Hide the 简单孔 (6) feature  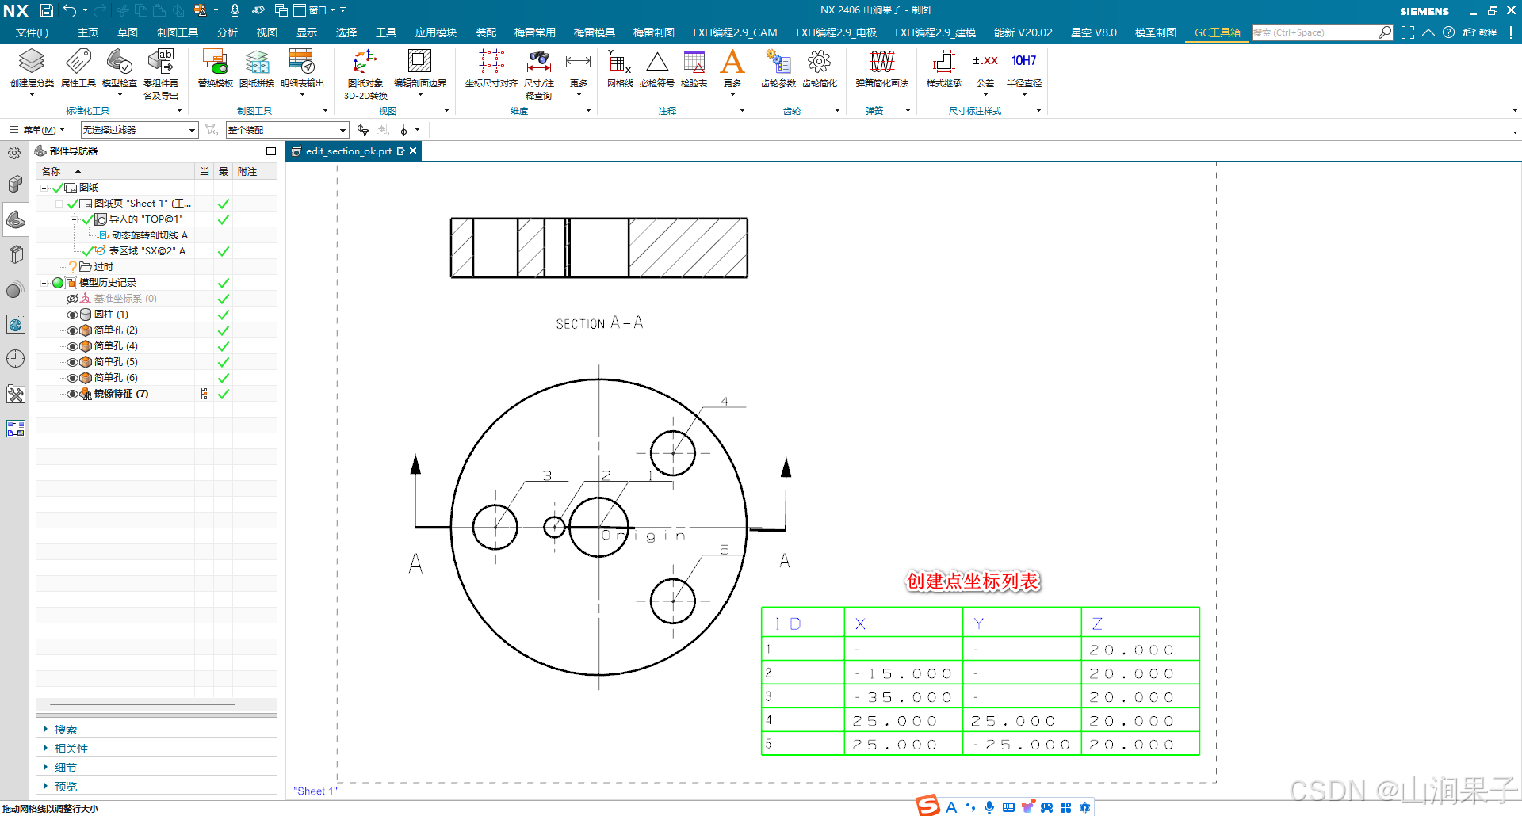[x=72, y=378]
